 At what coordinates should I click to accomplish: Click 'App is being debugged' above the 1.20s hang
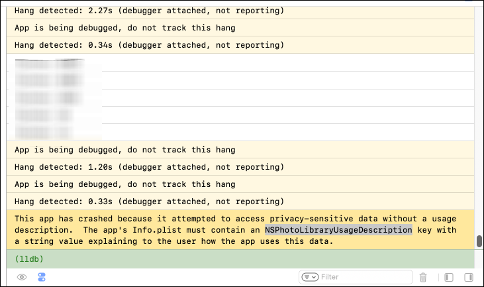coord(124,150)
